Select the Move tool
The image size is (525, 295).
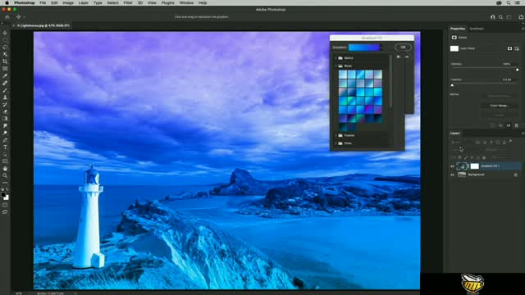5,33
